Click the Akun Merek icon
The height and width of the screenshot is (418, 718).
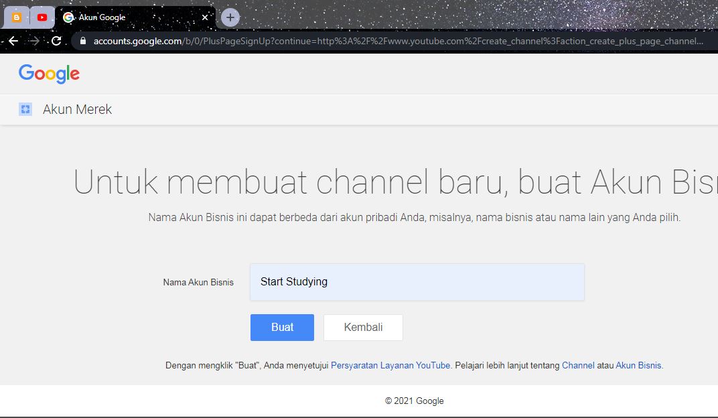point(25,109)
